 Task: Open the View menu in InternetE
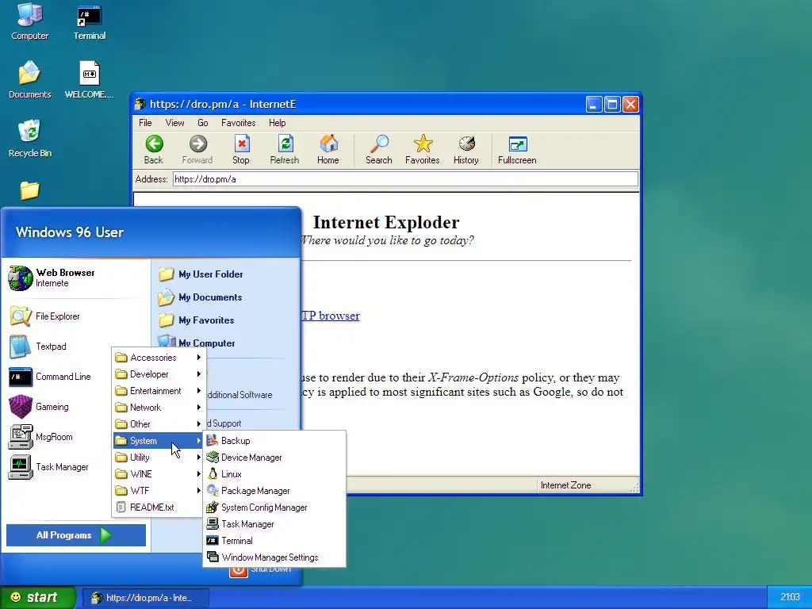tap(174, 123)
